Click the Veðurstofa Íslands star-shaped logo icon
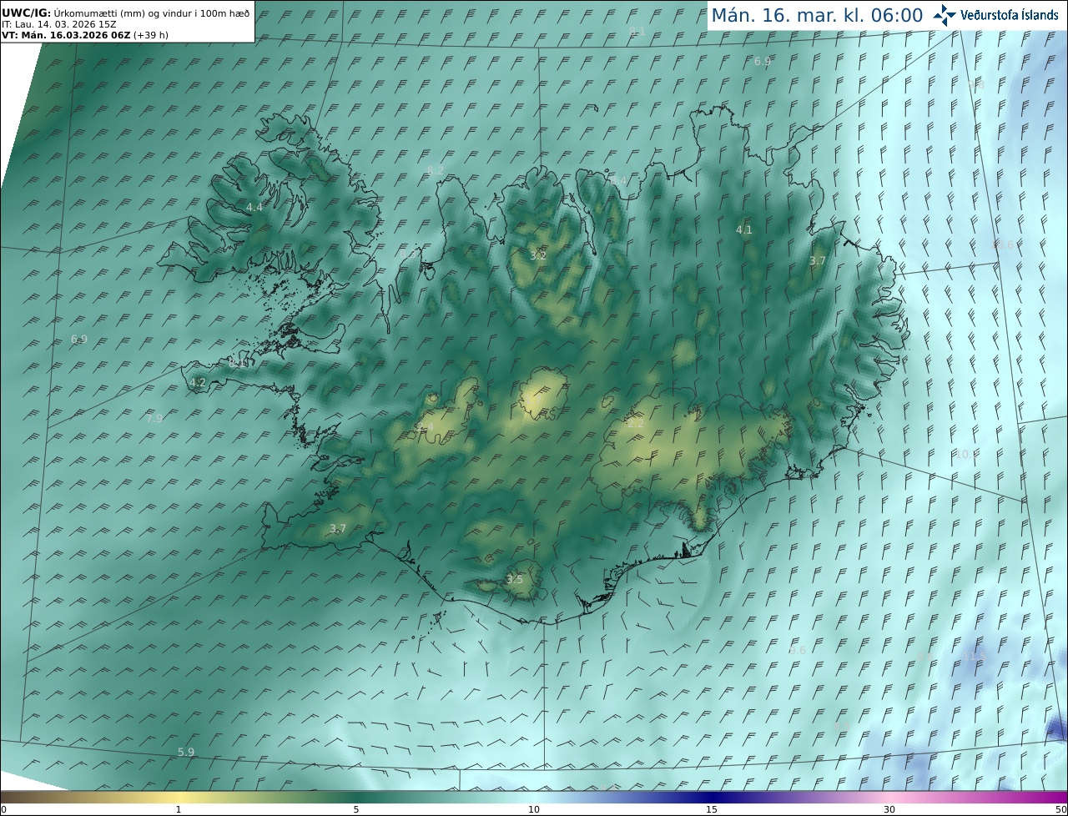The width and height of the screenshot is (1068, 816). 945,15
